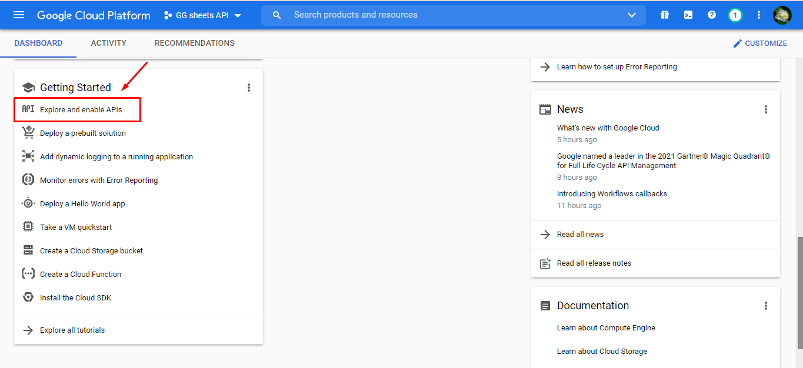803x368 pixels.
Task: Open Google Cloud products grid launcher
Action: [664, 15]
